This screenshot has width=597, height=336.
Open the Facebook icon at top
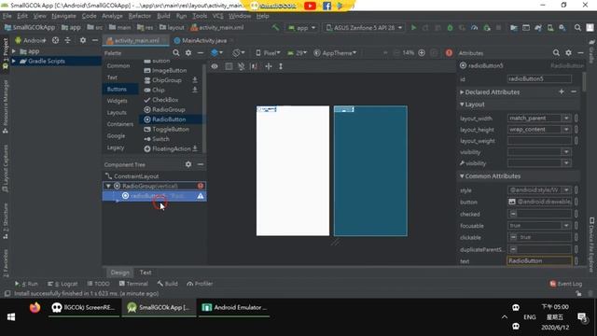[326, 6]
